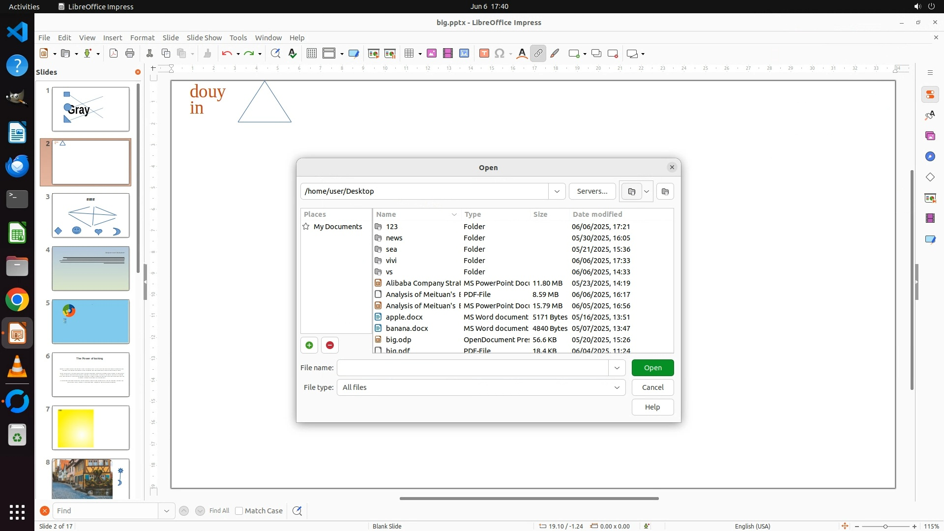Expand the File type dropdown
Viewport: 944px width, 531px height.
point(617,387)
